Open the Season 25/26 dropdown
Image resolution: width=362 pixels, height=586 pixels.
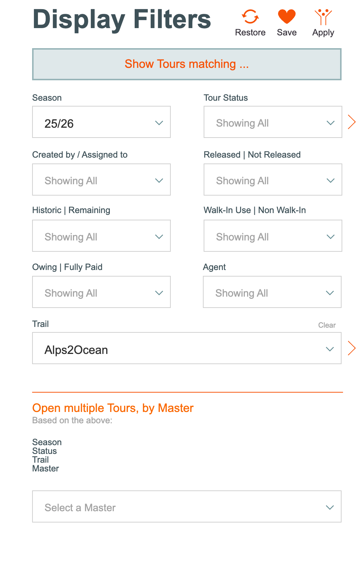pyautogui.click(x=101, y=122)
